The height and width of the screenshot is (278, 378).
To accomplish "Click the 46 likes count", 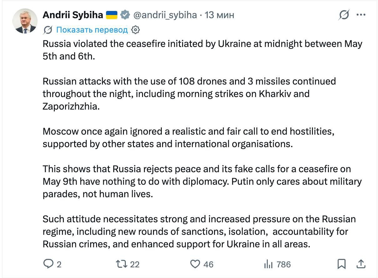I will [208, 265].
